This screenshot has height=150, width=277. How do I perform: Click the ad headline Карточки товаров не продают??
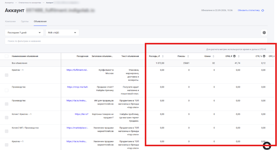tap(103, 116)
